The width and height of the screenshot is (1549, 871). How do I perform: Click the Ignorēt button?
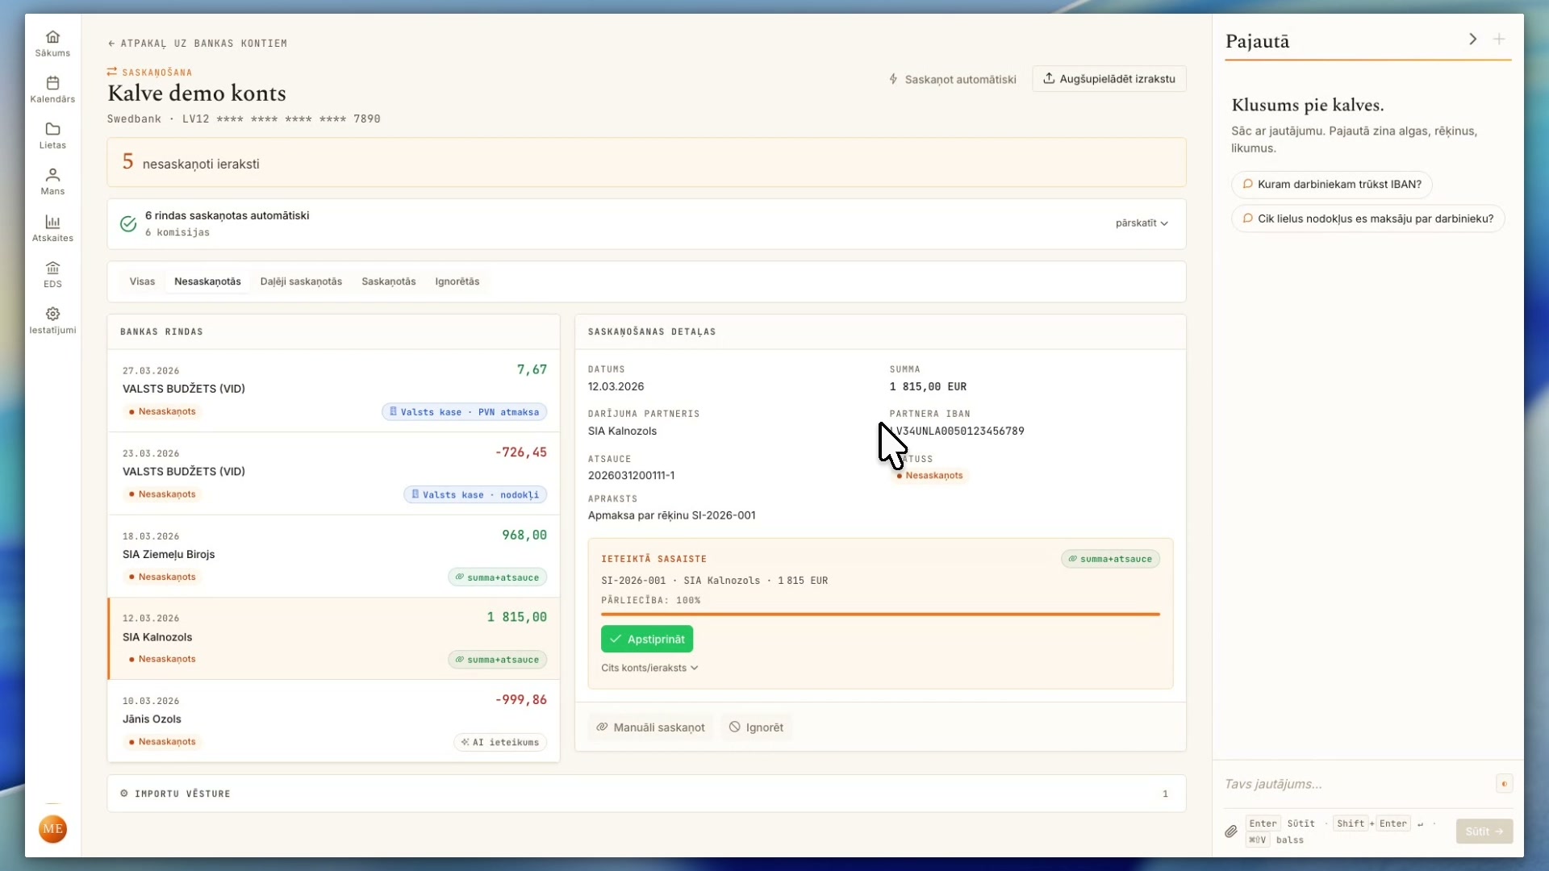[757, 727]
